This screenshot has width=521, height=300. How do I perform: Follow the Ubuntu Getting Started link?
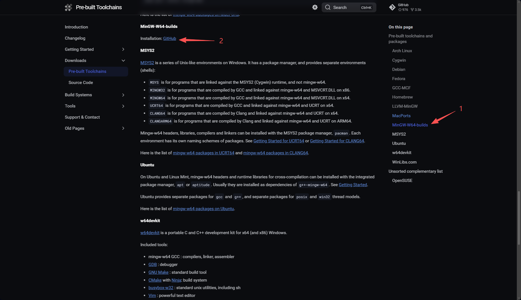(x=353, y=185)
